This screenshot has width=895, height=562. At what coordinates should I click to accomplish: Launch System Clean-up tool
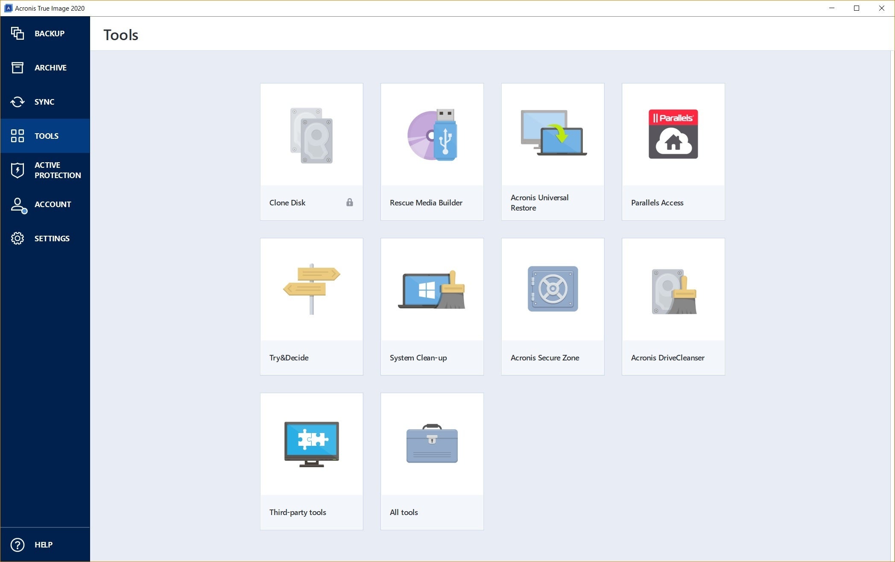(432, 306)
